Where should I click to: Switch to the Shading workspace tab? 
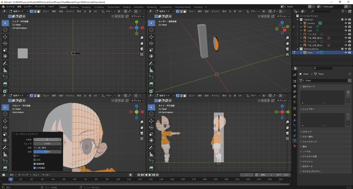tap(127, 7)
